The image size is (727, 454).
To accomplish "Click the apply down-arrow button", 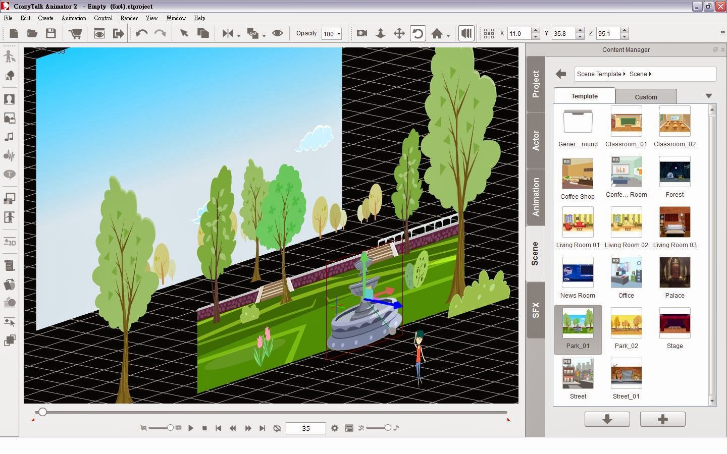I will 607,419.
